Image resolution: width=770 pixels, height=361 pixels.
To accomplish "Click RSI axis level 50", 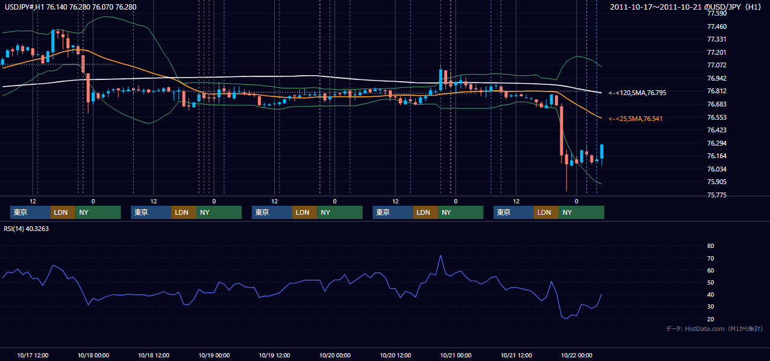I will [710, 282].
